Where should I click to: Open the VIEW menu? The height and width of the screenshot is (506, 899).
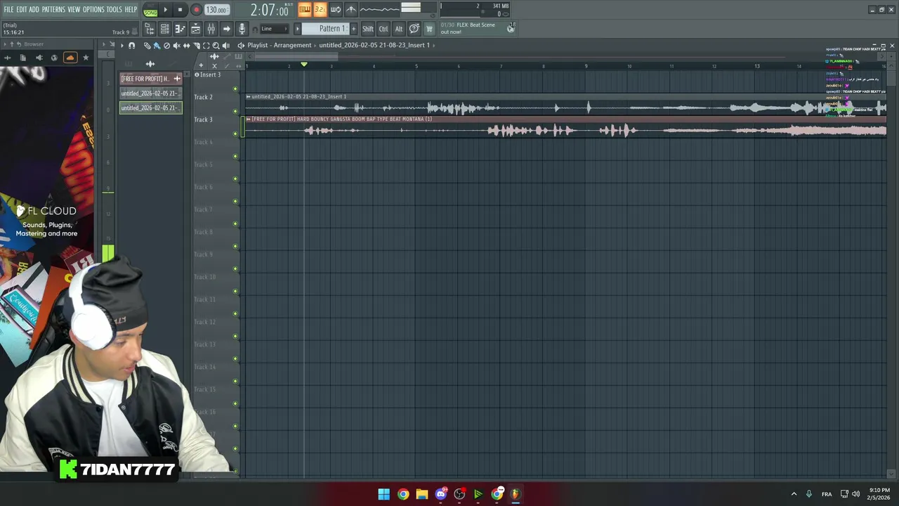click(x=74, y=9)
